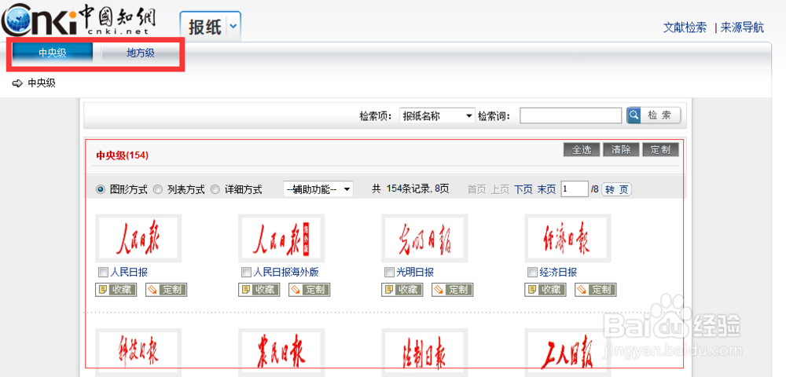Open the 光明日报 masthead thumbnail

pyautogui.click(x=424, y=238)
